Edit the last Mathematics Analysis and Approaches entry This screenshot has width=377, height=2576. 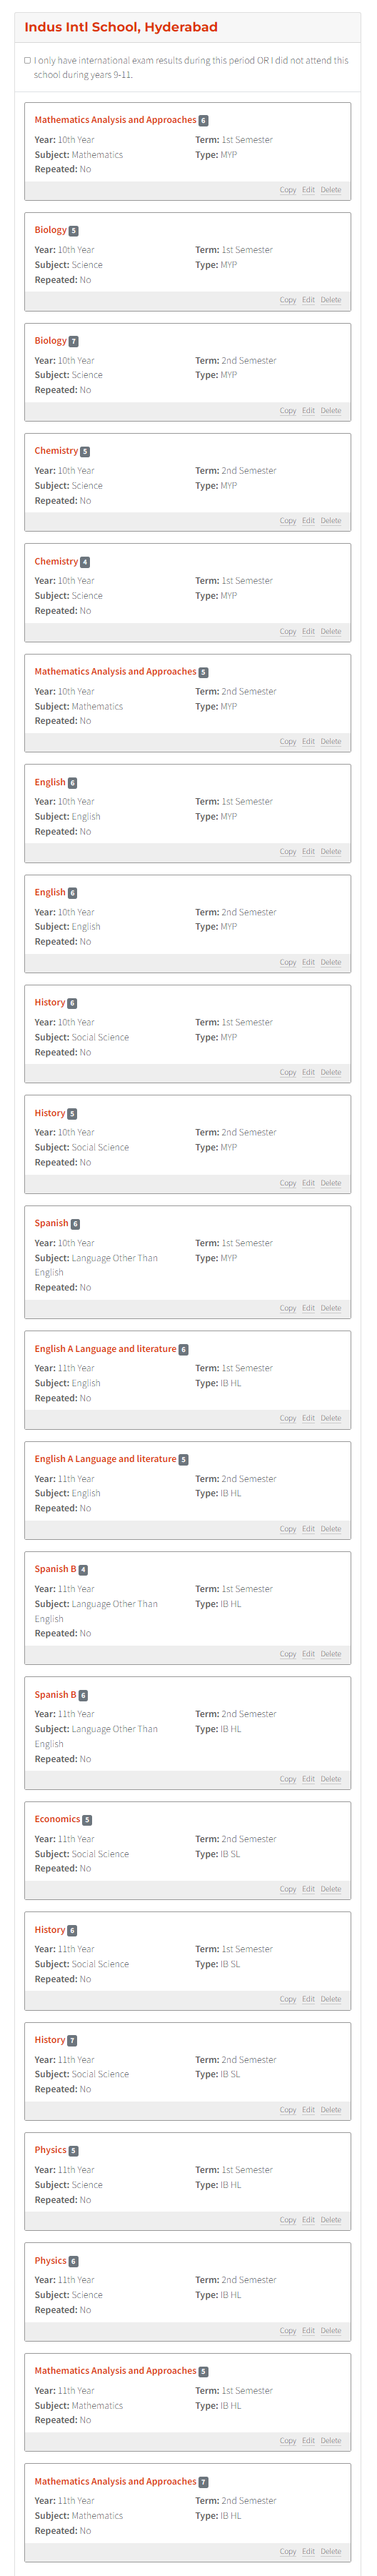coord(308,2551)
